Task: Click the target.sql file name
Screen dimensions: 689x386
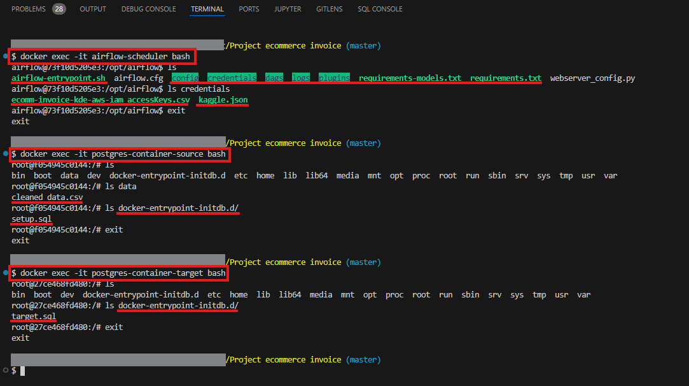Action: (34, 316)
